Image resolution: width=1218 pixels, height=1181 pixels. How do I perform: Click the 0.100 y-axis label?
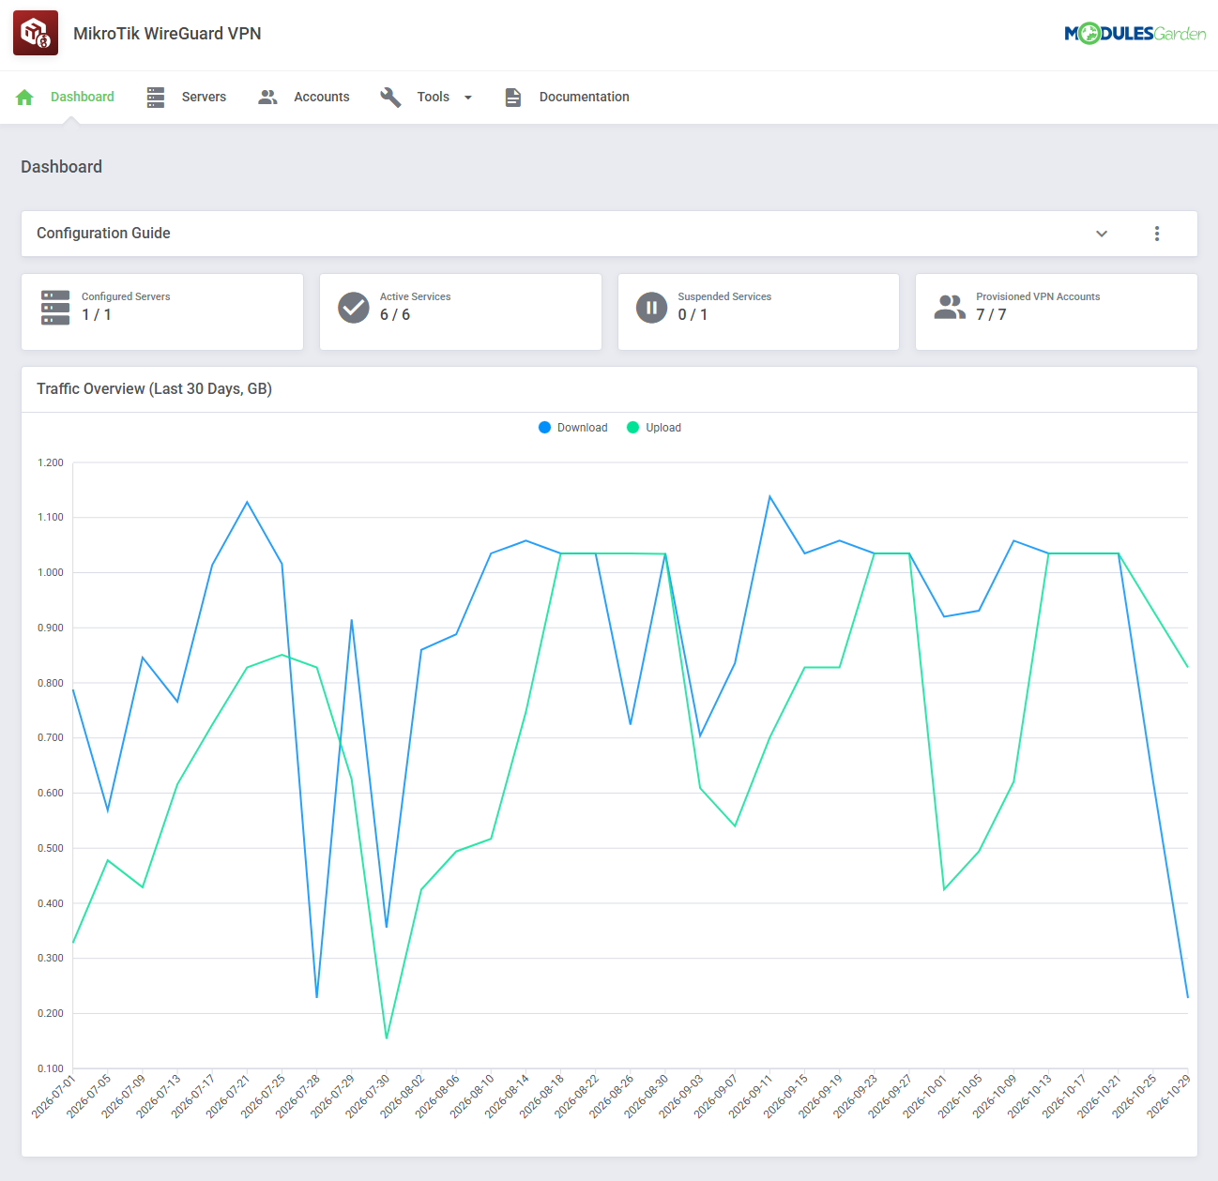point(51,1069)
